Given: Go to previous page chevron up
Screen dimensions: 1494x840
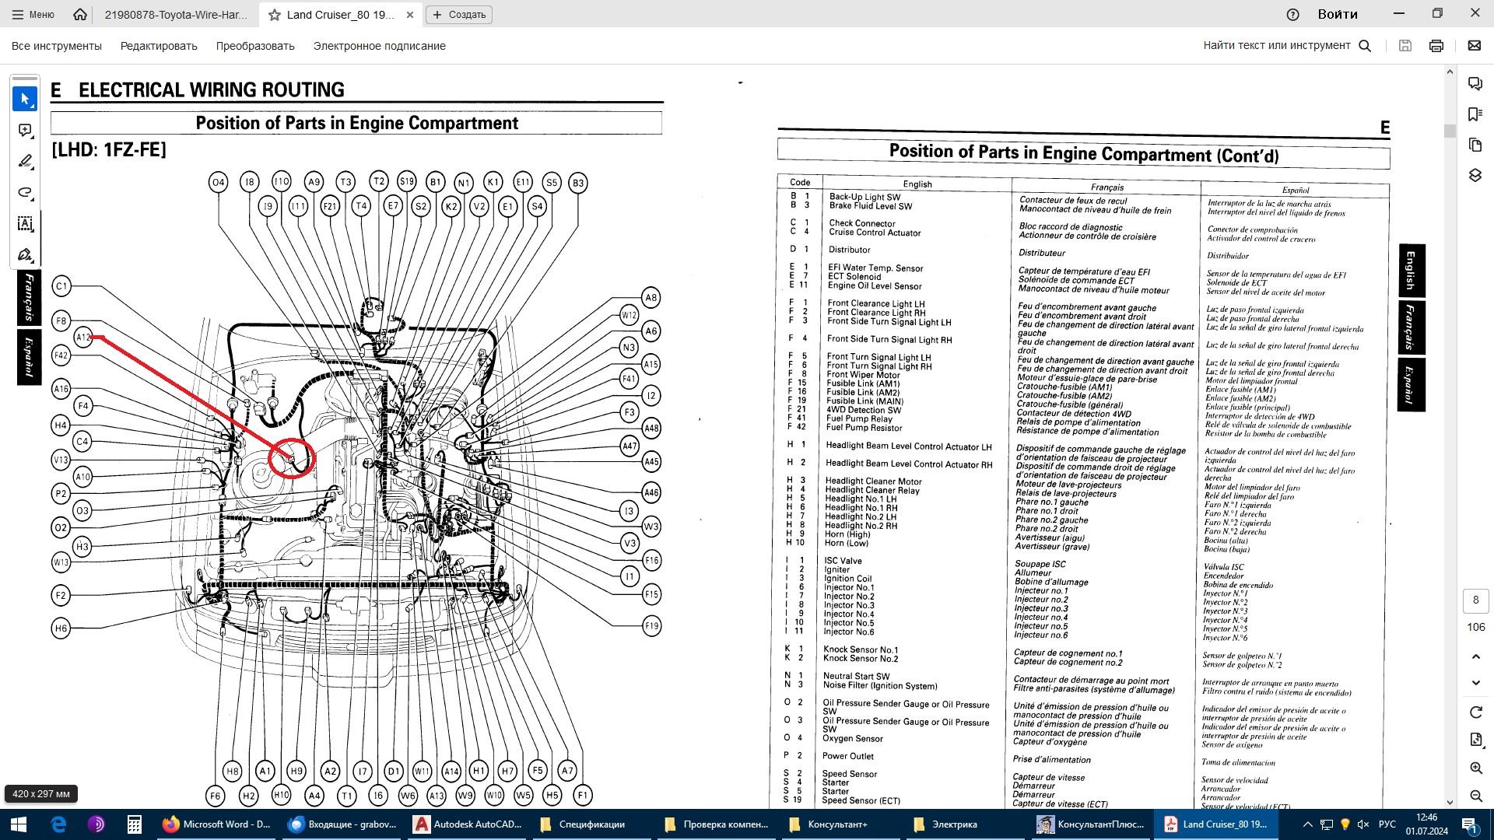Looking at the screenshot, I should coord(1475,656).
